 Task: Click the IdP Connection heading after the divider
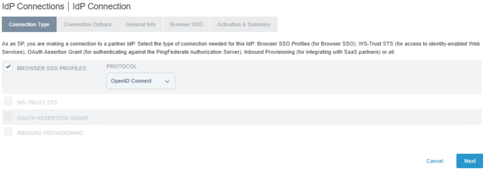pos(102,7)
